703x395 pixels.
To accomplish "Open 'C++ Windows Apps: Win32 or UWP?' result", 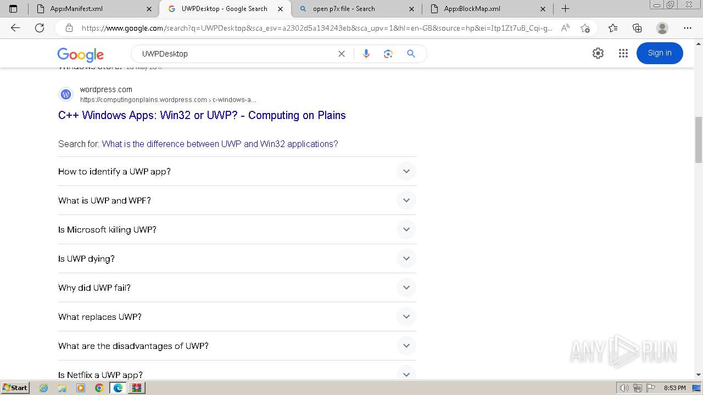I will [202, 115].
